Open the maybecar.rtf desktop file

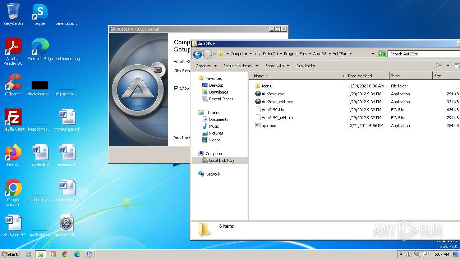point(40,155)
